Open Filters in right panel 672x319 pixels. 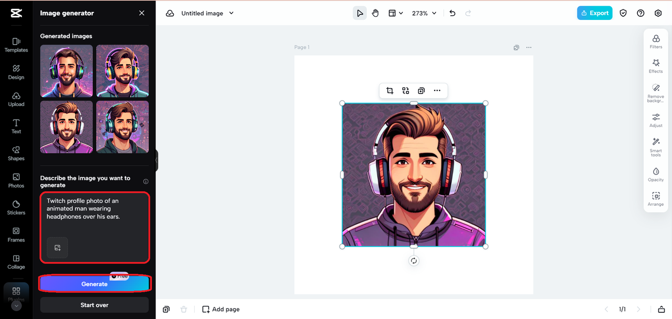[656, 41]
